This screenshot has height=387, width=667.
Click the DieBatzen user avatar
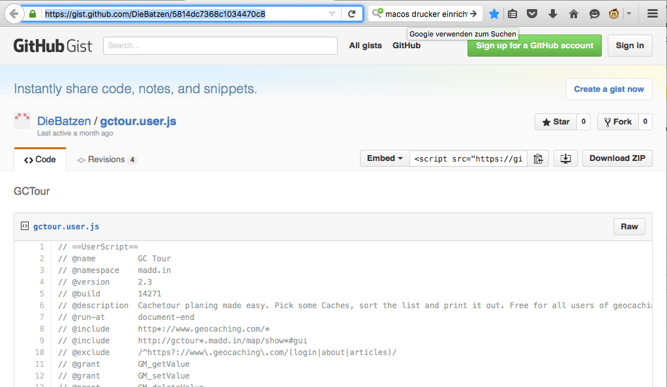[22, 121]
